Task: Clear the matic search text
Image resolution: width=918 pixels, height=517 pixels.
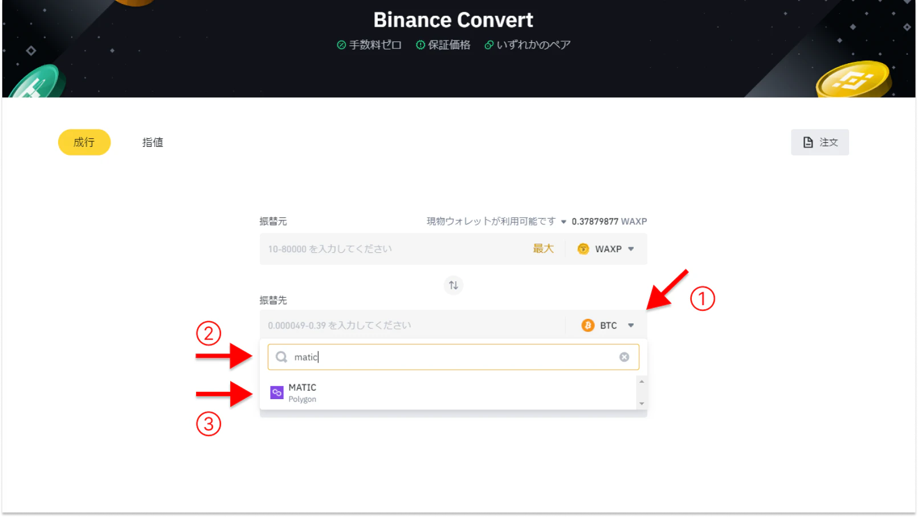Action: [x=624, y=357]
